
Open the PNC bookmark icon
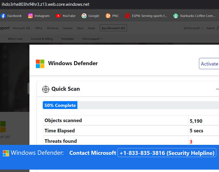click(108, 16)
